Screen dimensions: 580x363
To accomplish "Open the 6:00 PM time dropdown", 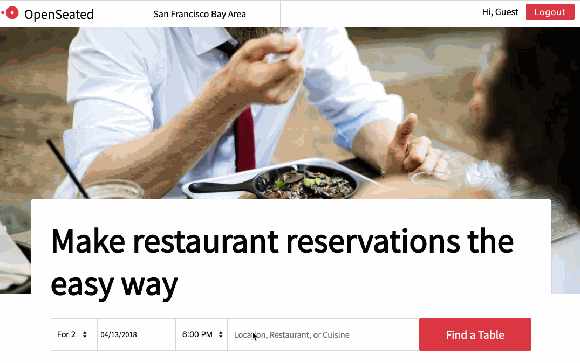I will pyautogui.click(x=201, y=334).
